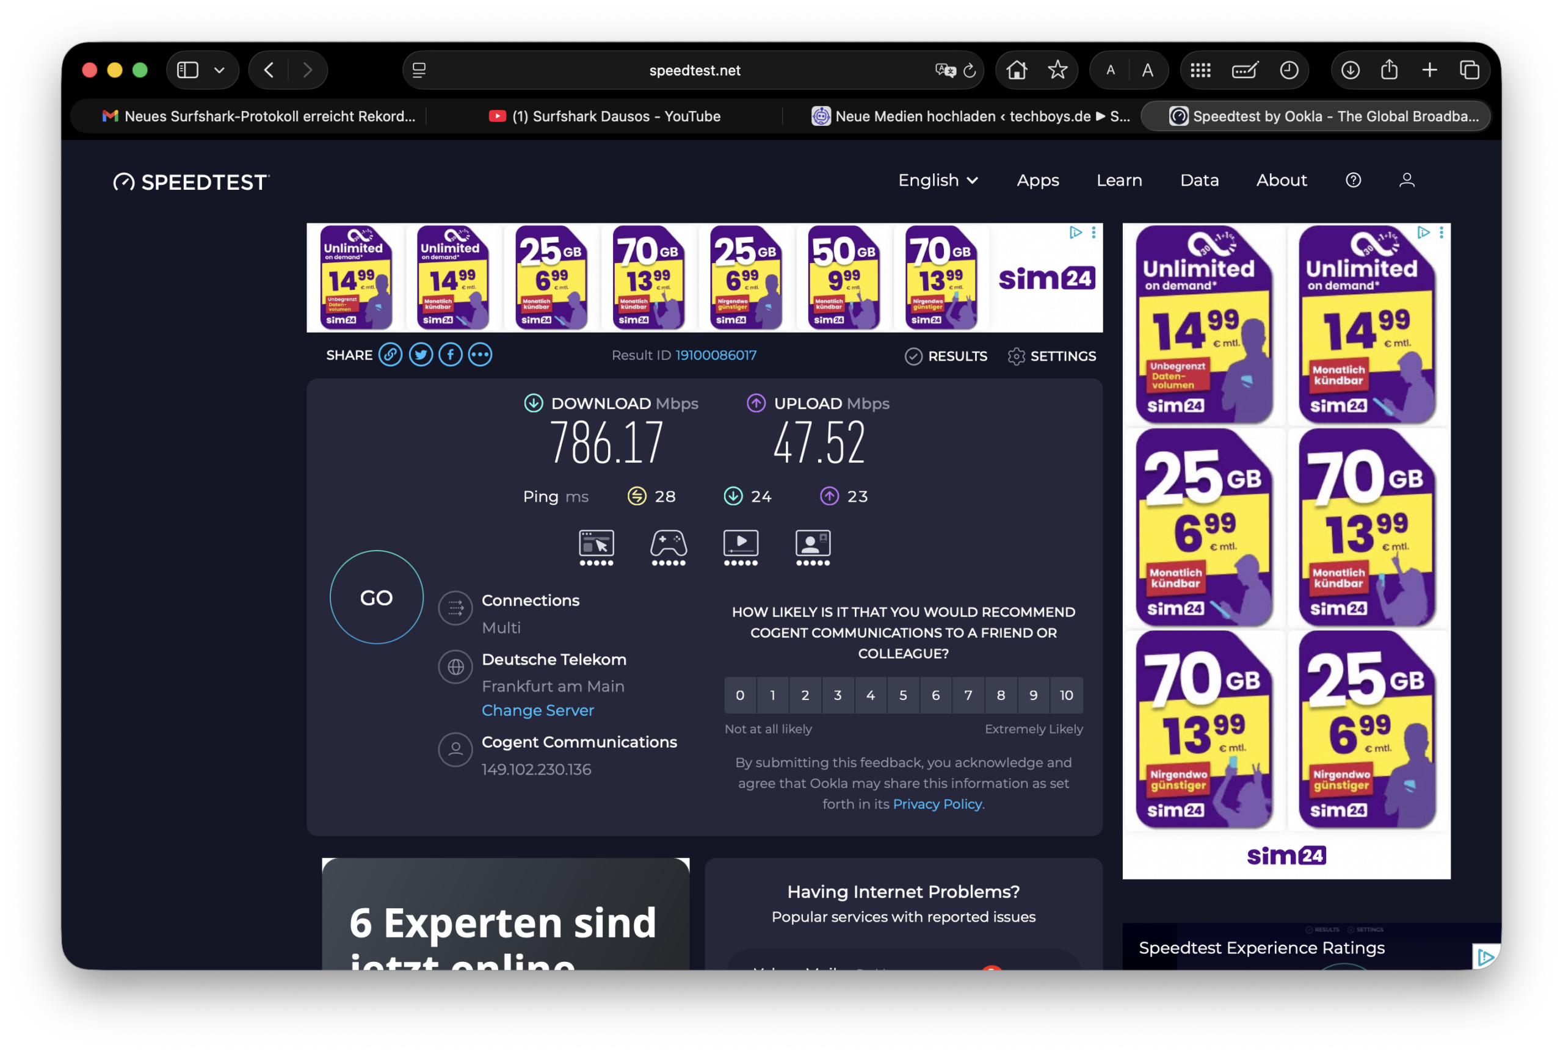Click the video streaming rating icon
1563x1051 pixels.
pos(741,547)
